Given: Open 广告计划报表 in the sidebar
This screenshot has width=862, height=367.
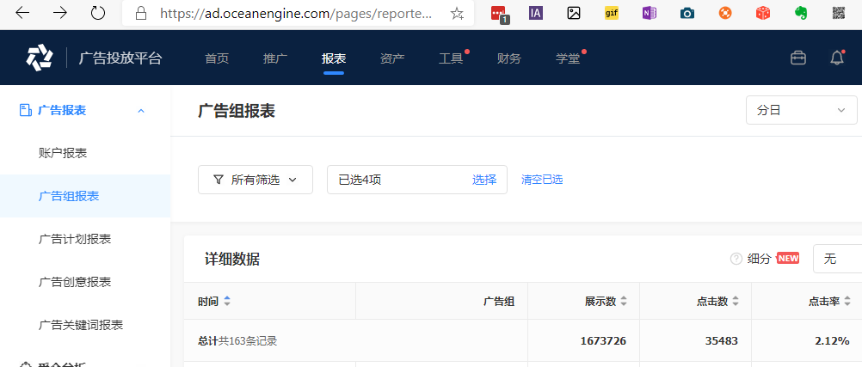Looking at the screenshot, I should click(x=75, y=239).
